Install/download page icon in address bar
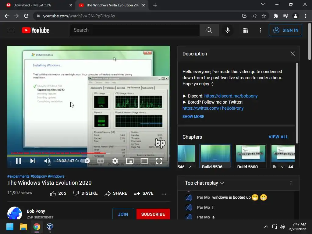The image size is (312, 234). click(244, 16)
